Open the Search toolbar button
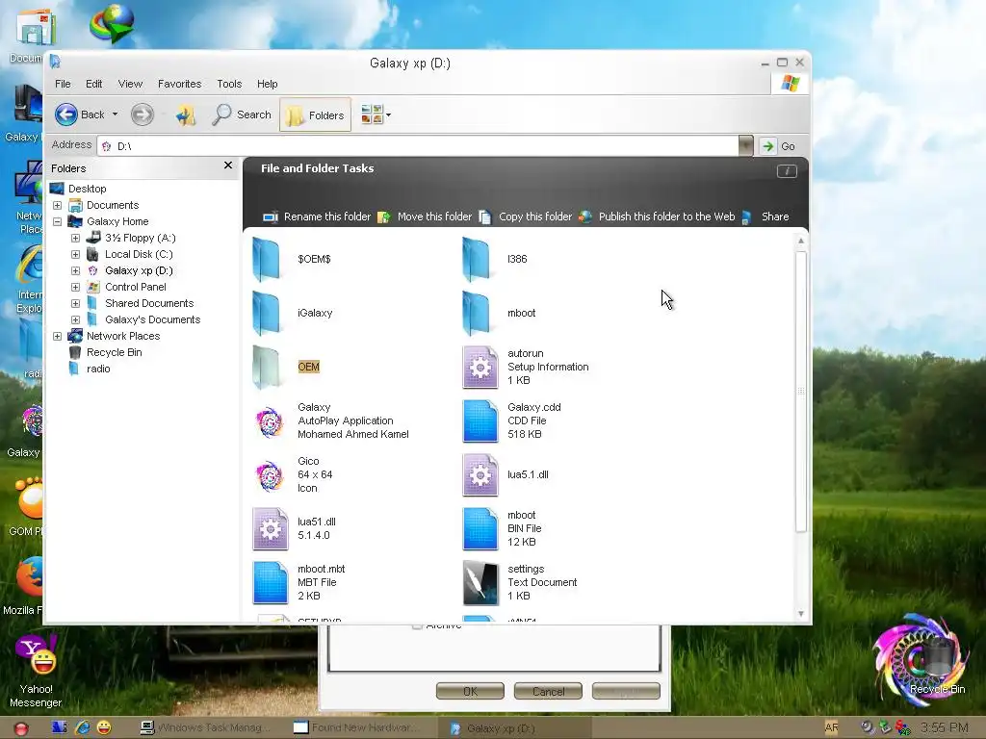Image resolution: width=986 pixels, height=739 pixels. click(242, 115)
